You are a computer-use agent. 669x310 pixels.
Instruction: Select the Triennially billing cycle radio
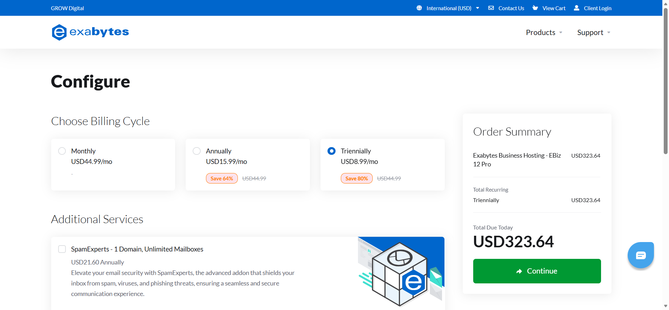click(331, 151)
